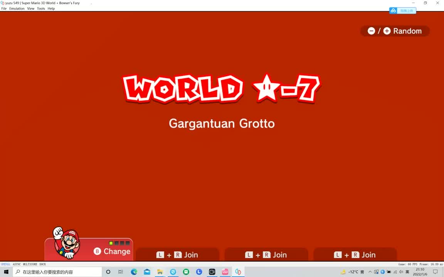Click the minus icon beside Random
Screen dimensions: 444x277
coord(371,31)
